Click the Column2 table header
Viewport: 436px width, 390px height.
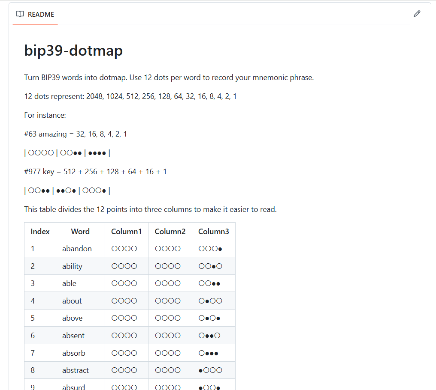pos(170,232)
